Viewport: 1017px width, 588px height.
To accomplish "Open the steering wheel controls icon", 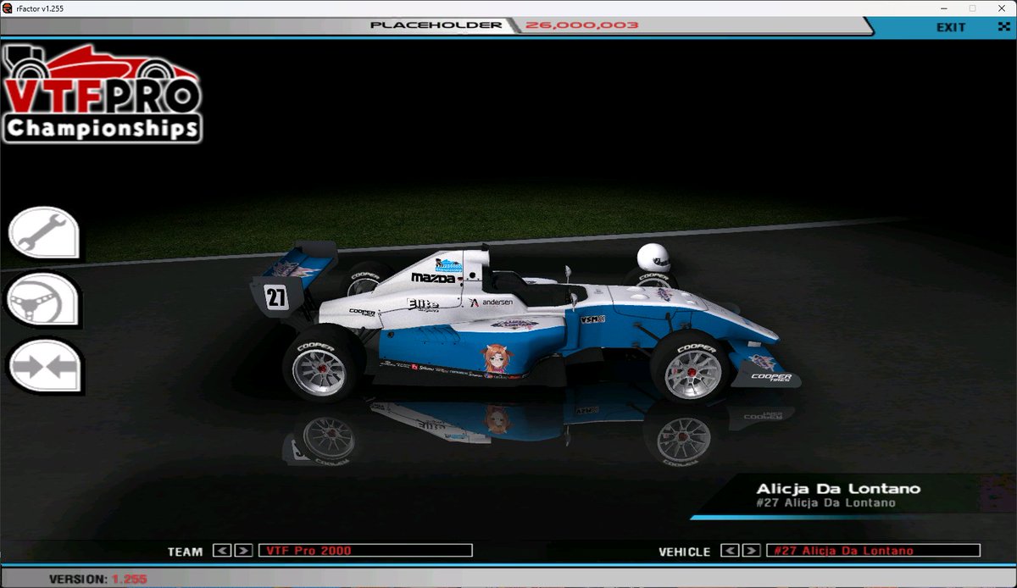I will [43, 298].
